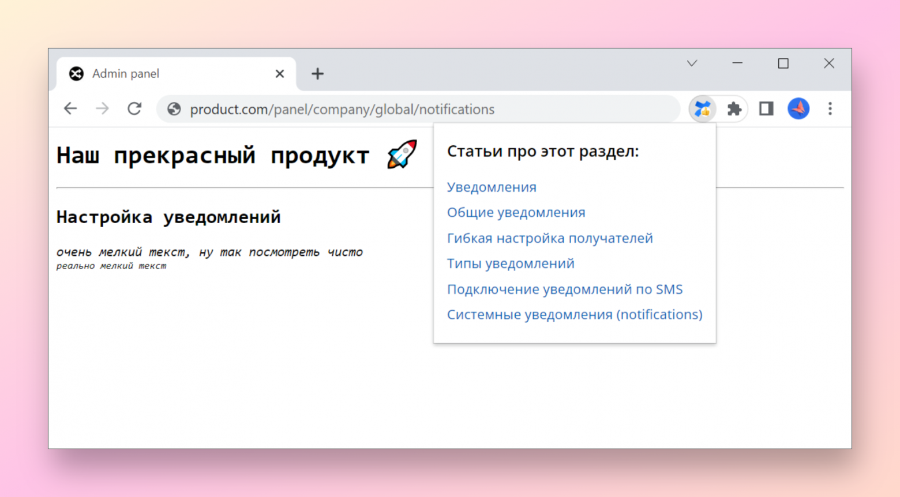Viewport: 900px width, 497px height.
Task: Open Подключение уведомлений по SMS link
Action: pos(565,289)
